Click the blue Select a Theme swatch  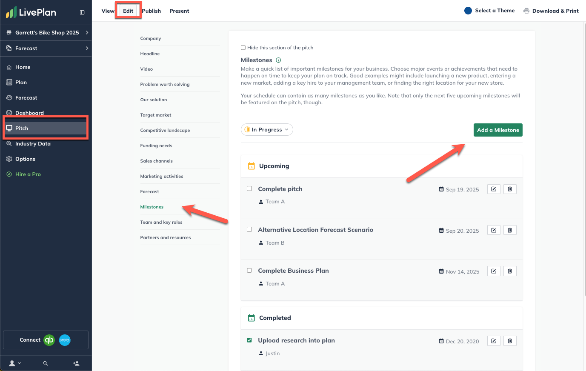(x=468, y=11)
